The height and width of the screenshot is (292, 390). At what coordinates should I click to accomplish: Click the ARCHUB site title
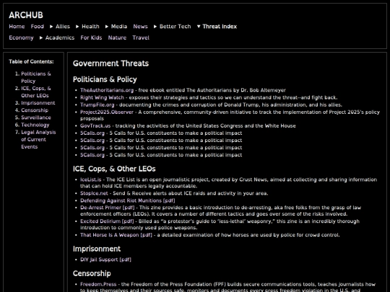[x=26, y=15]
